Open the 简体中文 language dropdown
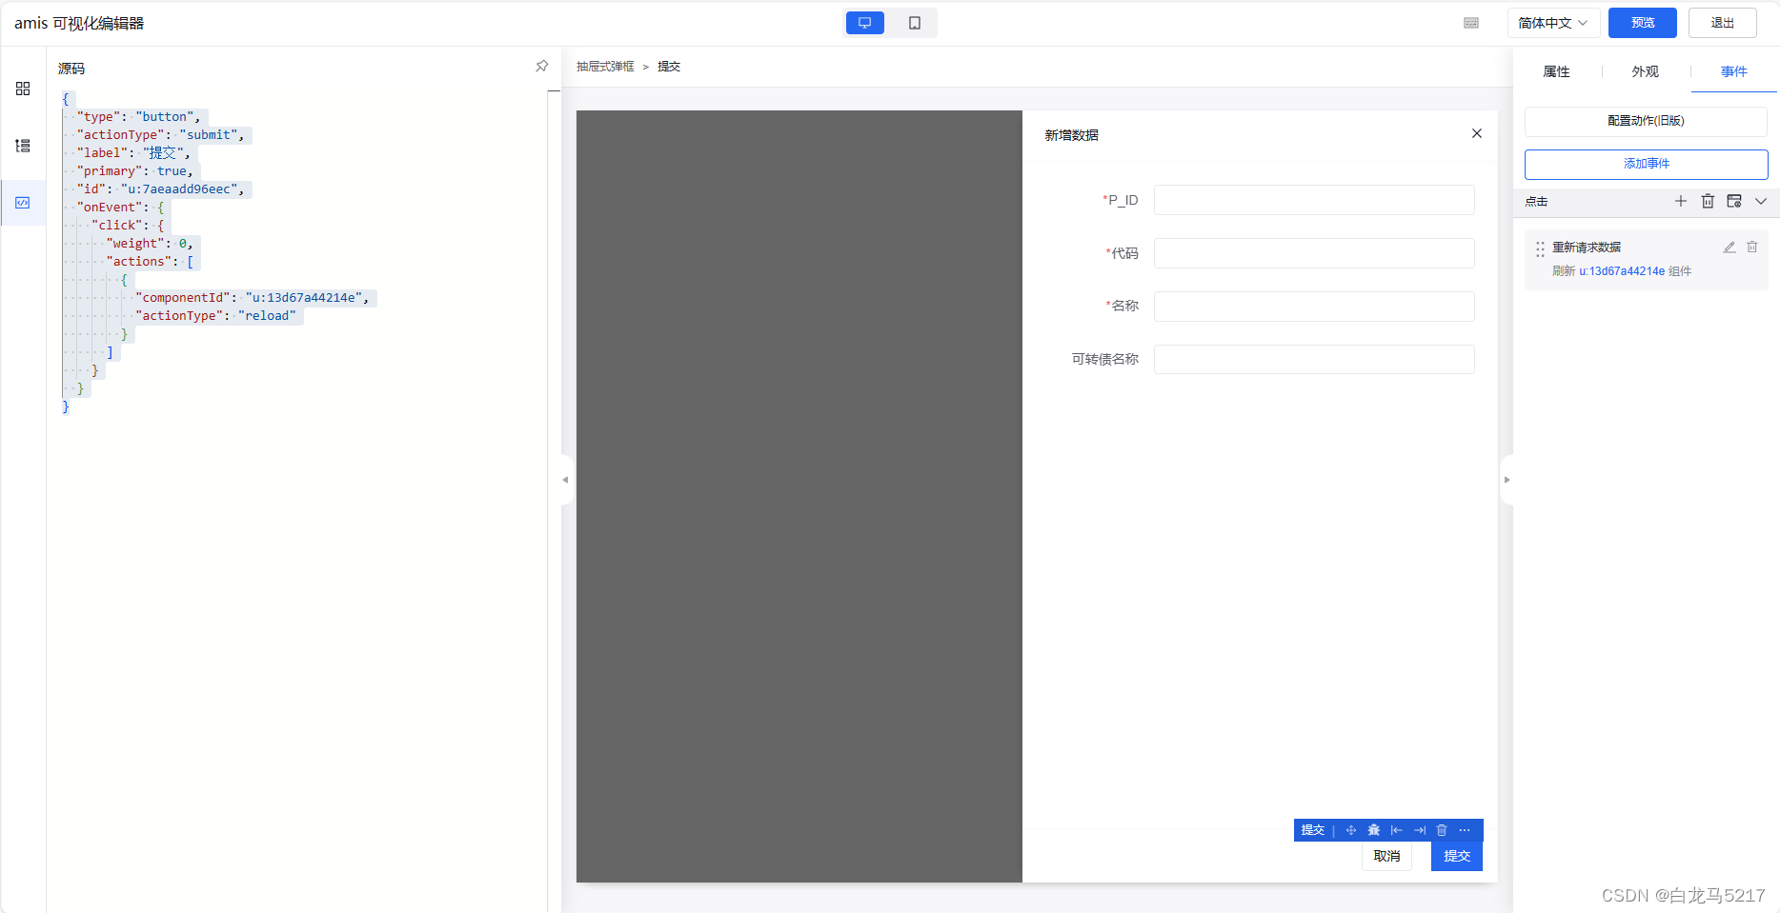 pos(1553,23)
